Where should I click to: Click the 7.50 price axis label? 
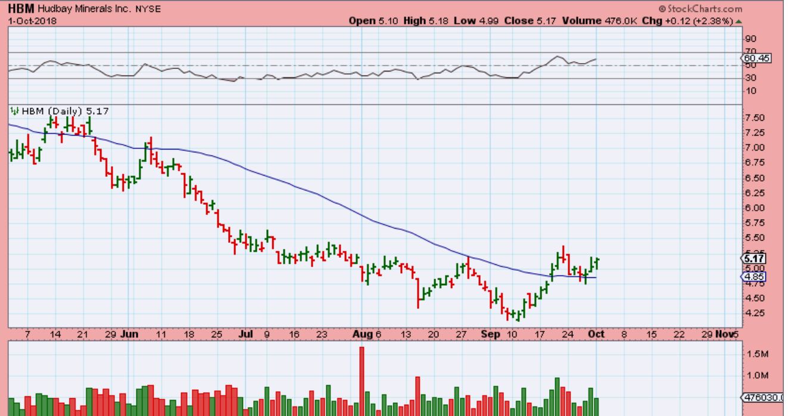[754, 118]
